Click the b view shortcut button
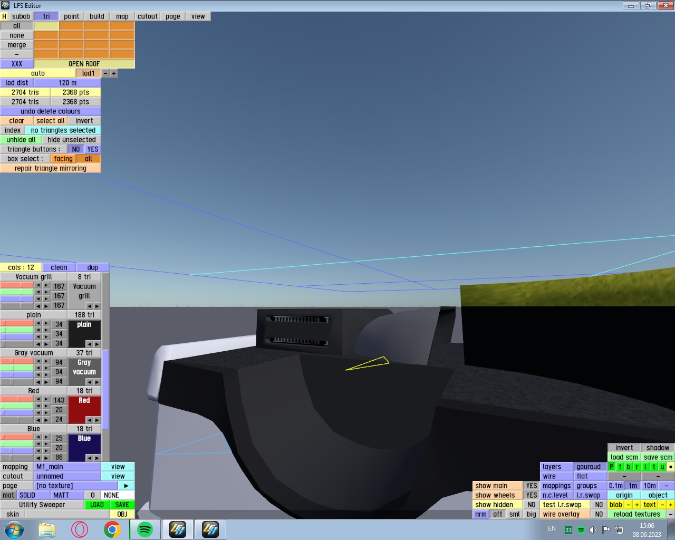Viewport: 675px width, 540px height. click(629, 467)
